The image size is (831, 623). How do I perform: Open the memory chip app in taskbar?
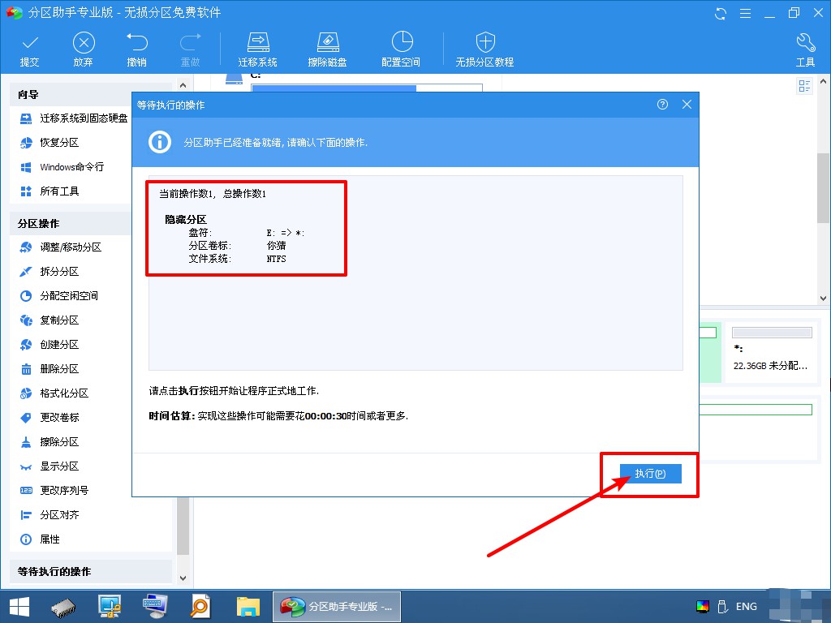tap(63, 607)
